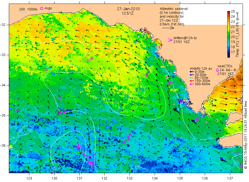Click the '2d- 6d-- til' text

coord(228,70)
